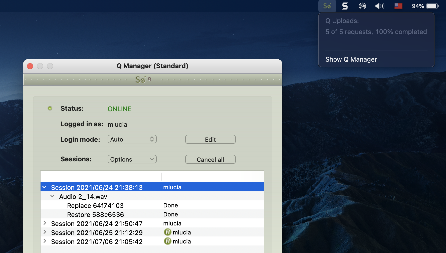Open the Sessions Options dropdown
The image size is (446, 253).
click(x=132, y=159)
